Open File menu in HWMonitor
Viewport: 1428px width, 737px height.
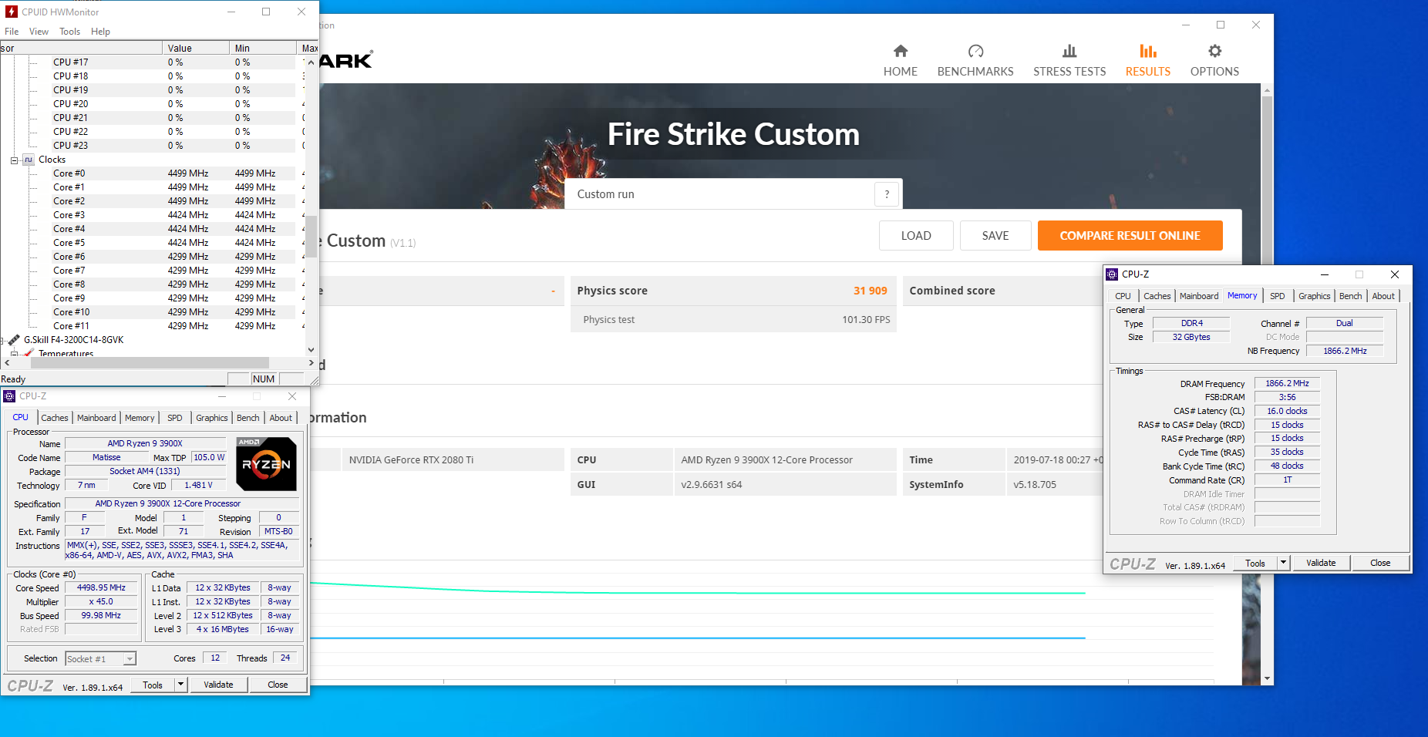(x=12, y=32)
